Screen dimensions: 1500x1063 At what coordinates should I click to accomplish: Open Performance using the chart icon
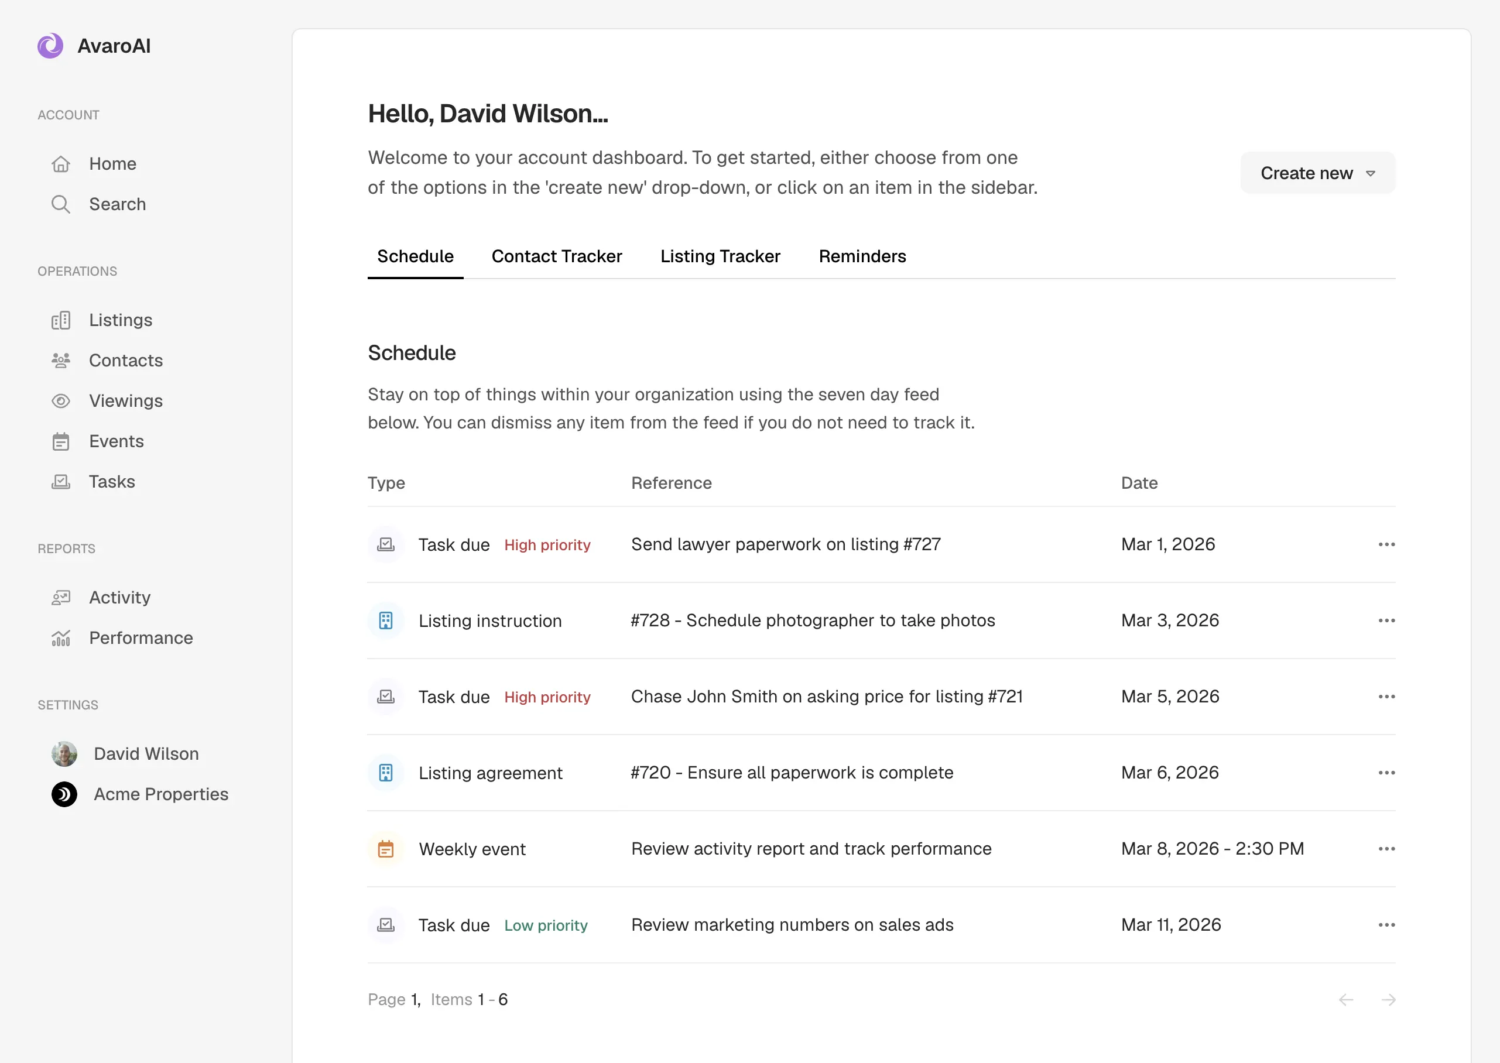pos(61,637)
